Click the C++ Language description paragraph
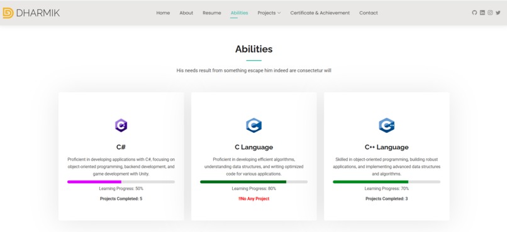 point(386,167)
